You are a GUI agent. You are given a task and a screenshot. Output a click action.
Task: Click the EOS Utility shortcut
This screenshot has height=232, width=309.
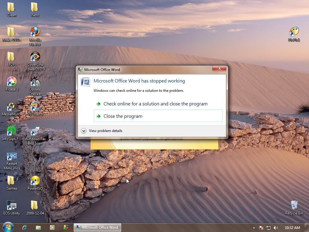coord(12,208)
